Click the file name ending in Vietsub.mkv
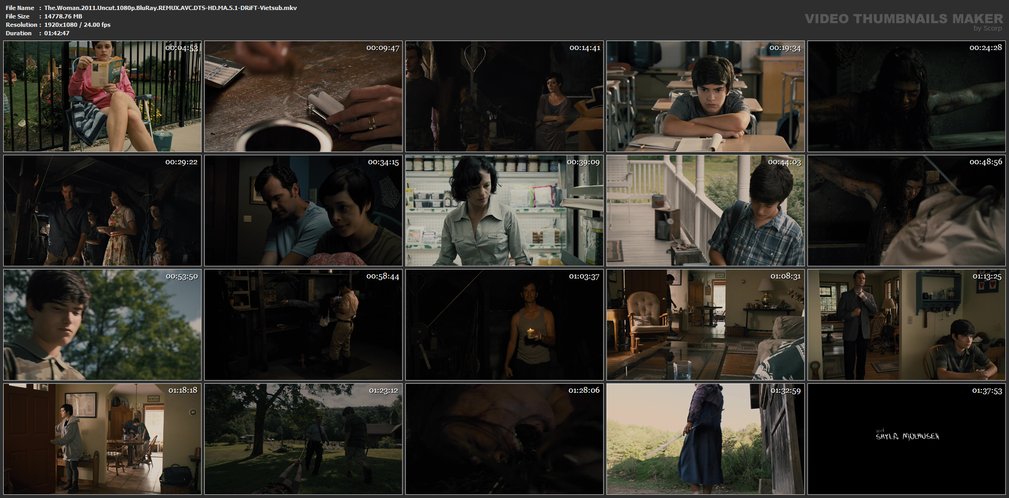The width and height of the screenshot is (1009, 498). pyautogui.click(x=171, y=8)
